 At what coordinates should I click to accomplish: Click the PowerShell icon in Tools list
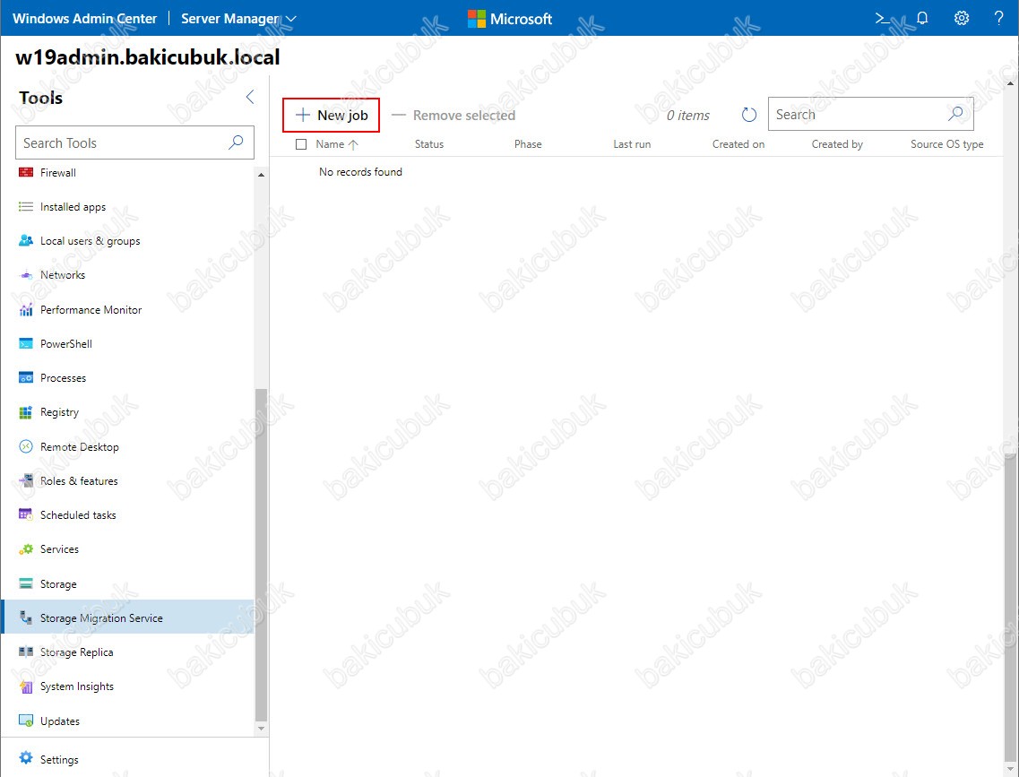26,343
